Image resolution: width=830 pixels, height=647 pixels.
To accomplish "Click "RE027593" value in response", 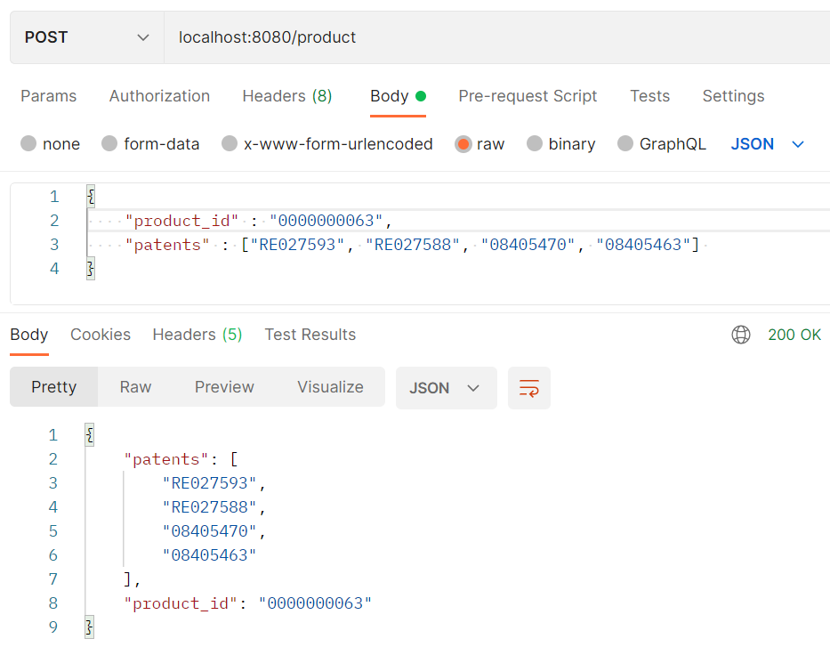I will (209, 483).
